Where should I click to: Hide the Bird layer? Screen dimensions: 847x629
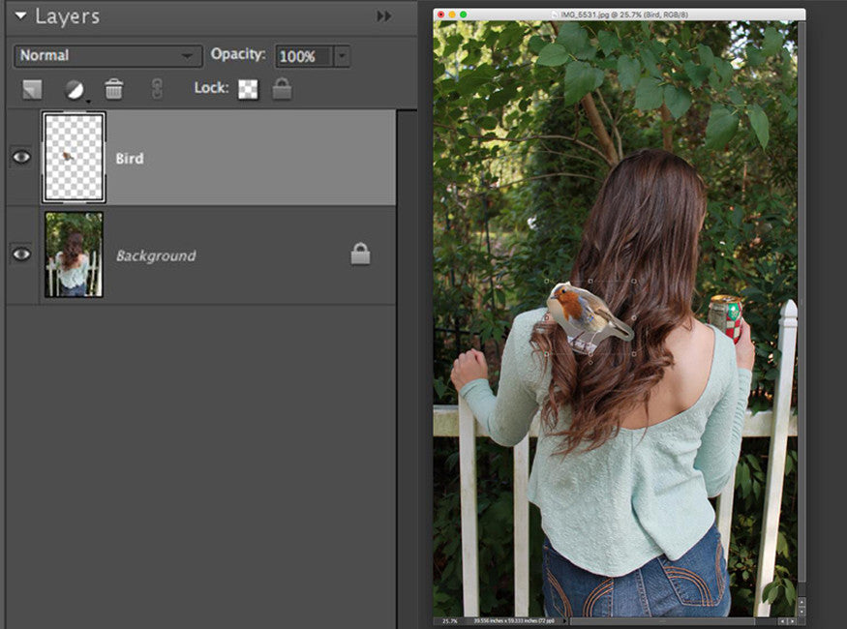point(21,156)
